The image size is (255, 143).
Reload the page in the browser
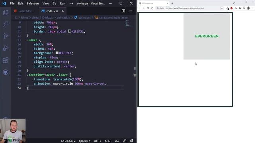pyautogui.click(x=148, y=8)
